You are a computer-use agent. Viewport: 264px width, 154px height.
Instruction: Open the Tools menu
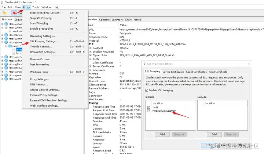click(36, 7)
